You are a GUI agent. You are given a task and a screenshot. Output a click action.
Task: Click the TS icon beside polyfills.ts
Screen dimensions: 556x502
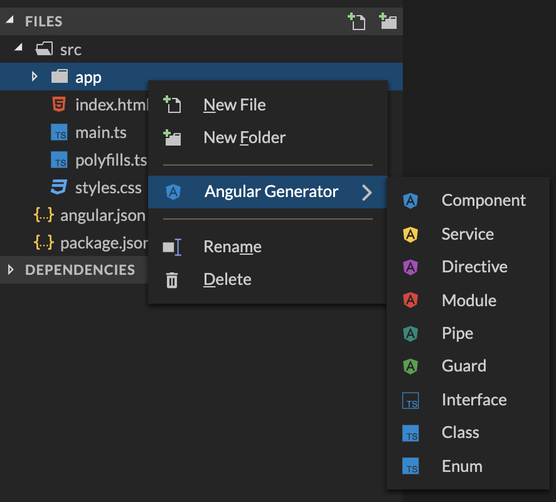tap(59, 159)
